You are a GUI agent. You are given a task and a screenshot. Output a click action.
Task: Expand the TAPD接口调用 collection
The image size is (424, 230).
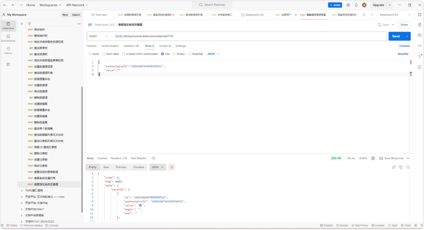pyautogui.click(x=22, y=190)
